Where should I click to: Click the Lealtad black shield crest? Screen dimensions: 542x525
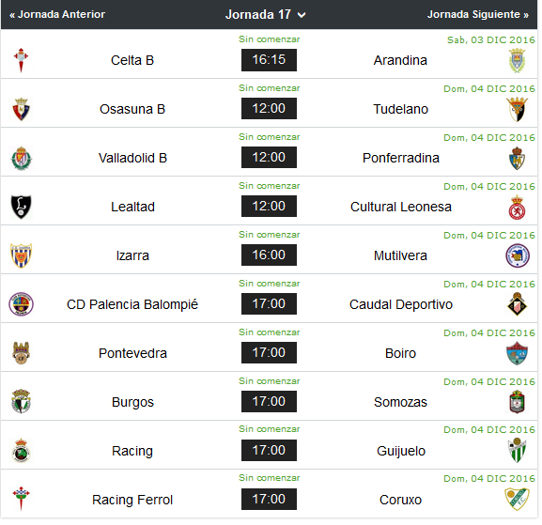click(x=21, y=207)
